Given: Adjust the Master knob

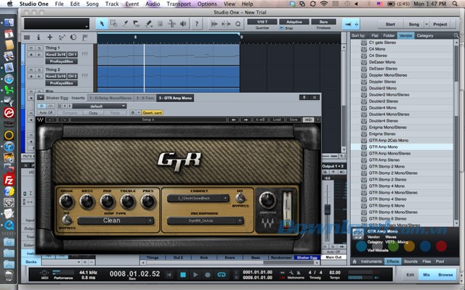Looking at the screenshot, I should tap(267, 200).
